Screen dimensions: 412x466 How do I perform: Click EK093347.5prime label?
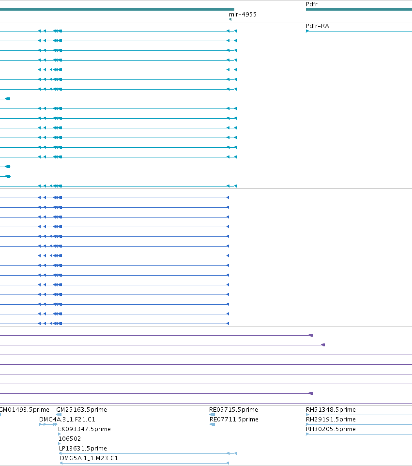pyautogui.click(x=84, y=429)
